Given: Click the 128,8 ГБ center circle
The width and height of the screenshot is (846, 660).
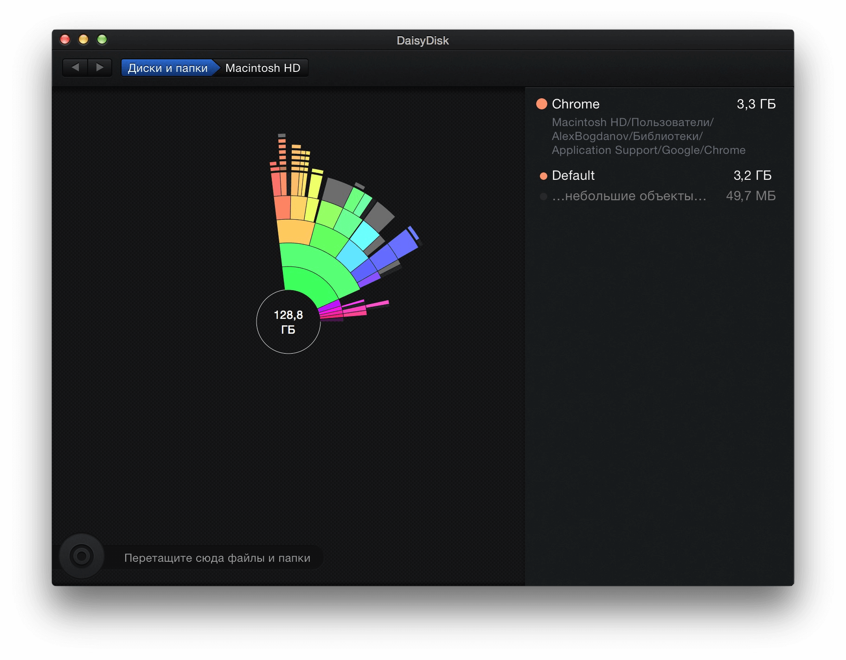Looking at the screenshot, I should pos(288,322).
